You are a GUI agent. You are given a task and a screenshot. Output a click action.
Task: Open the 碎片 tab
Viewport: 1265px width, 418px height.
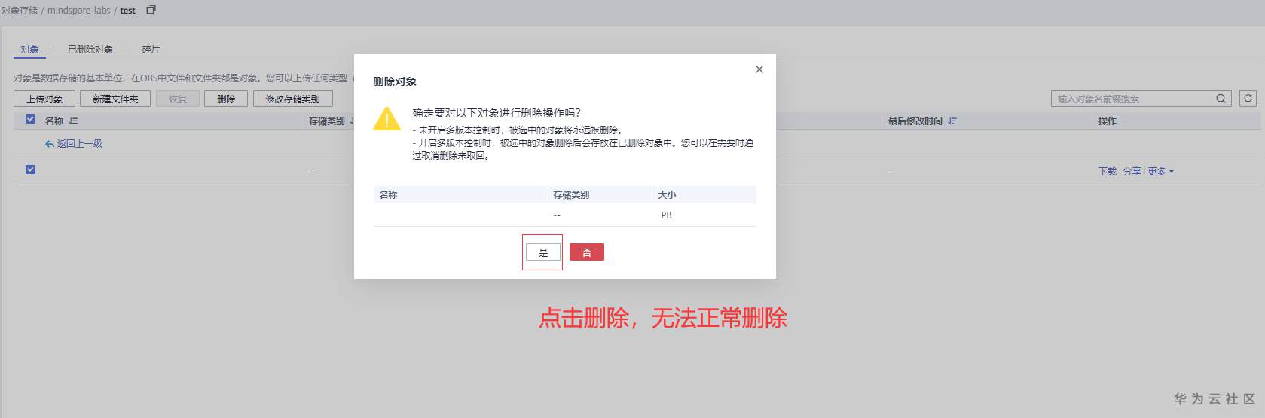point(151,50)
